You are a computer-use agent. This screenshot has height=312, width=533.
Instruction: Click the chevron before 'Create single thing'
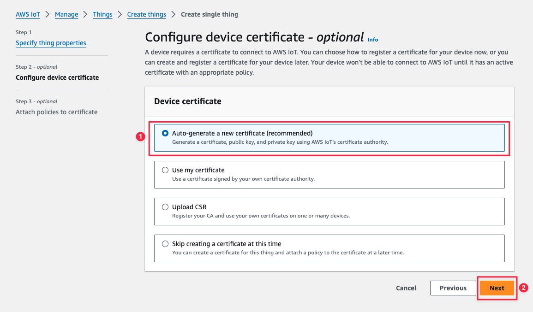174,14
